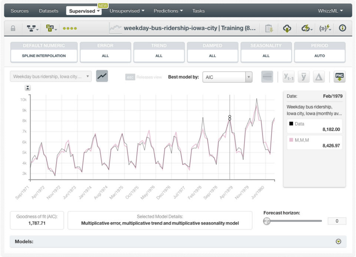
Task: Toggle the line chart view button
Action: pos(102,76)
